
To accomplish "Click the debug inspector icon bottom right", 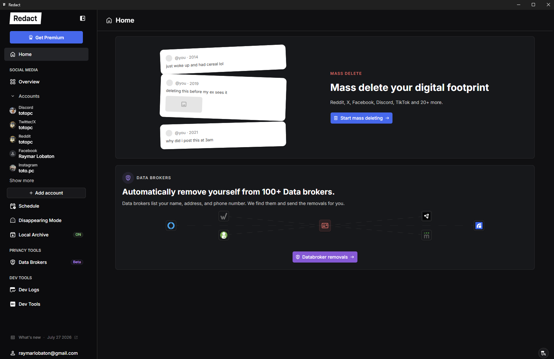I will [x=544, y=353].
